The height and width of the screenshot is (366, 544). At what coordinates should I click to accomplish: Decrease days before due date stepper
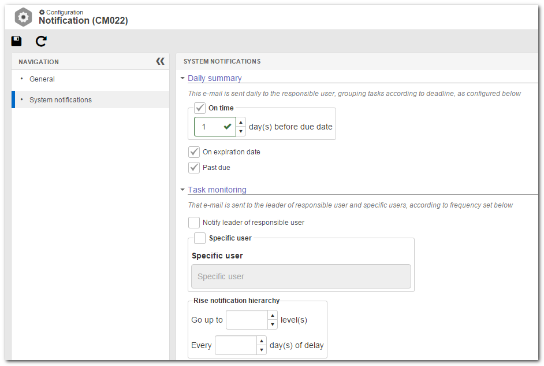(x=241, y=132)
